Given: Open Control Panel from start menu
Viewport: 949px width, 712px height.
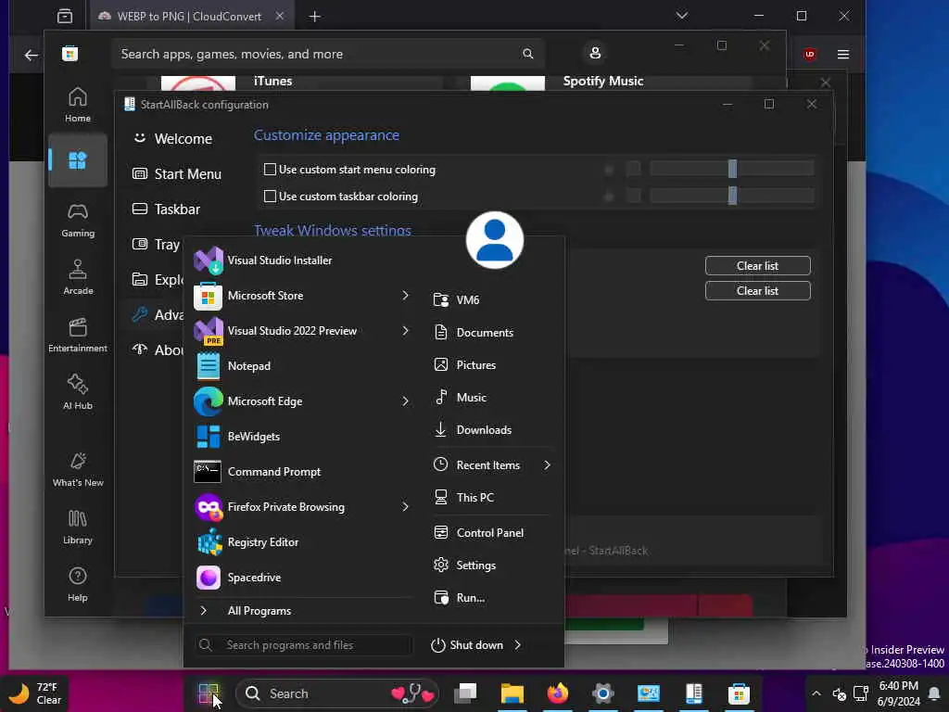Looking at the screenshot, I should pos(493,533).
